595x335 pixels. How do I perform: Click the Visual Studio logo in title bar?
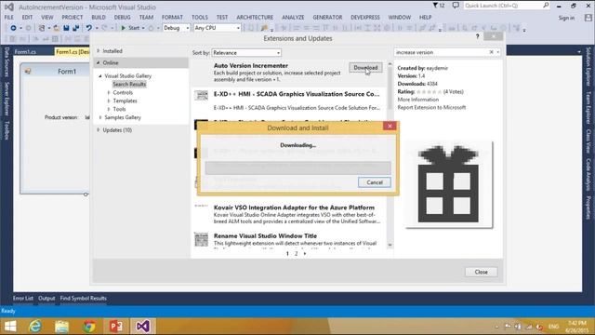[x=9, y=7]
